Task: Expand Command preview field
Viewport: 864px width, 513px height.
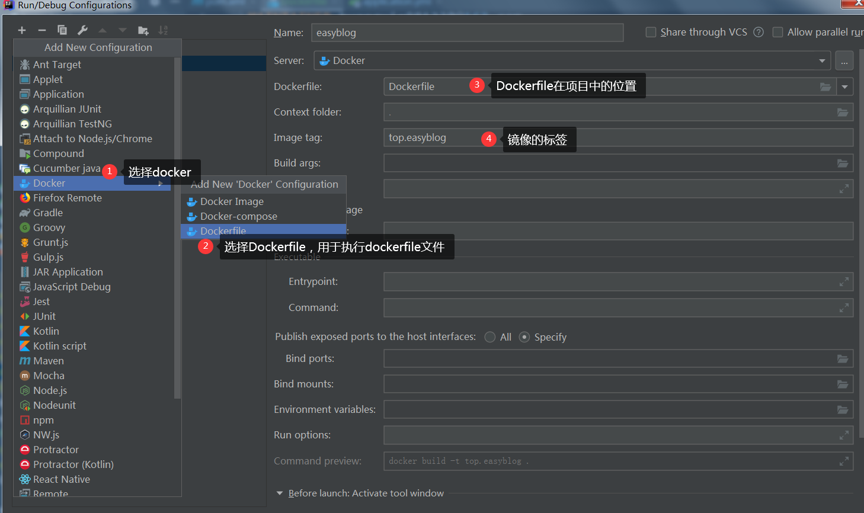Action: point(844,461)
